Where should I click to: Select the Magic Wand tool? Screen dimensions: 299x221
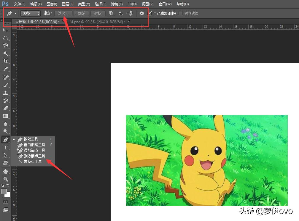[6, 54]
